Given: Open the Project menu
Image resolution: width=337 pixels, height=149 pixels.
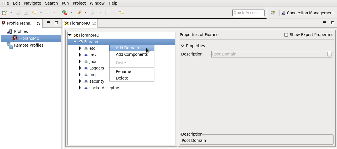Looking at the screenshot, I should [79, 3].
